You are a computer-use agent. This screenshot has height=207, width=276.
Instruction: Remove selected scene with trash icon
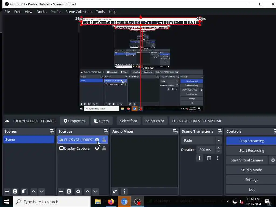point(15,191)
